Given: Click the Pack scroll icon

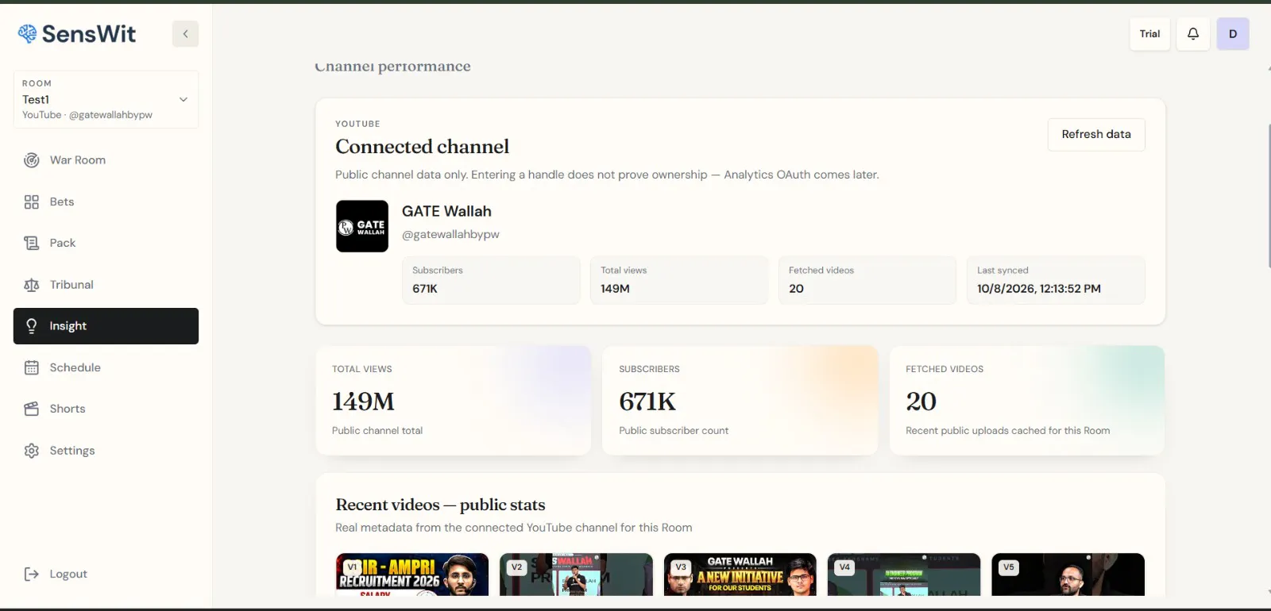Looking at the screenshot, I should point(32,243).
